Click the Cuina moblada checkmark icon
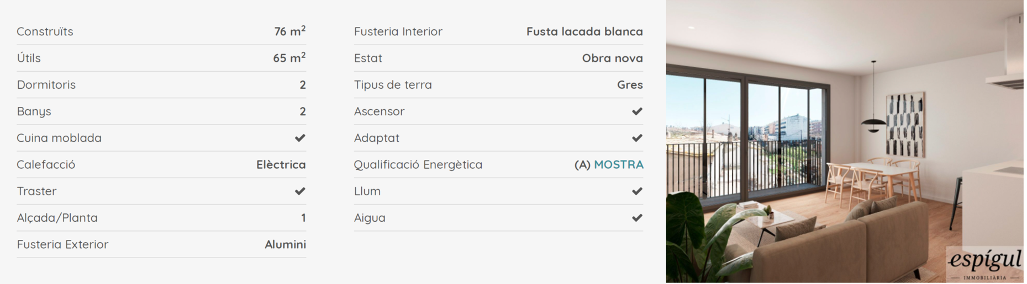The width and height of the screenshot is (1027, 284). (300, 138)
